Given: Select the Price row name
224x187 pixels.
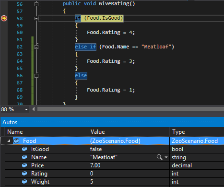Looking at the screenshot, I should (37, 165).
